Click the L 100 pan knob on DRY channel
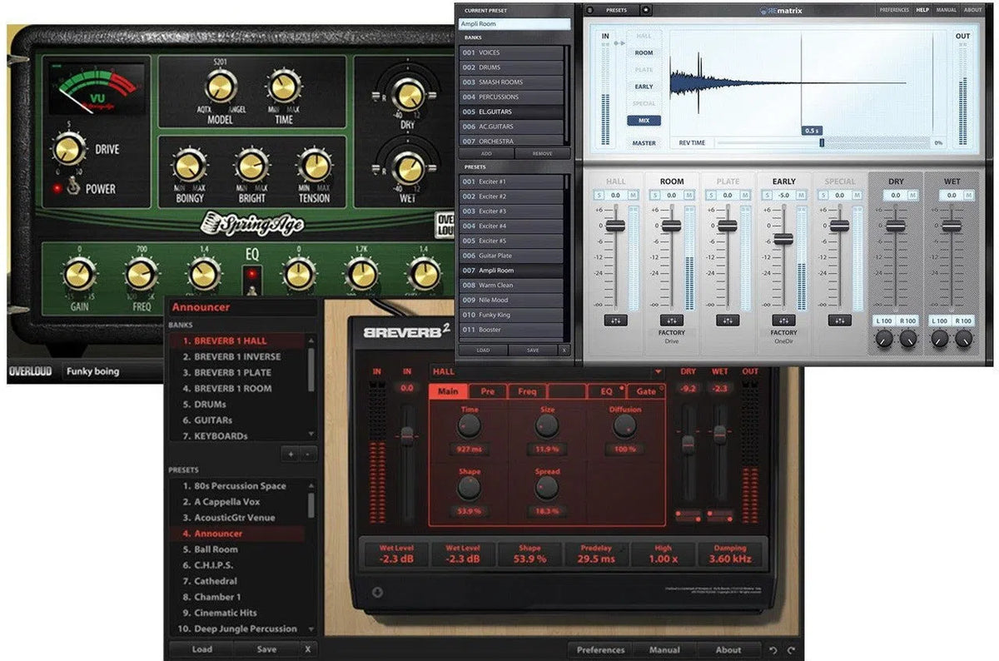 [x=882, y=337]
